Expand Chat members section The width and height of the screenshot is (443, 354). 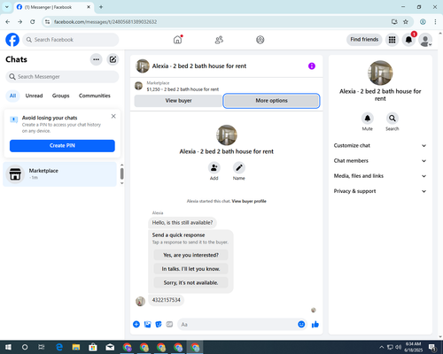(x=380, y=161)
